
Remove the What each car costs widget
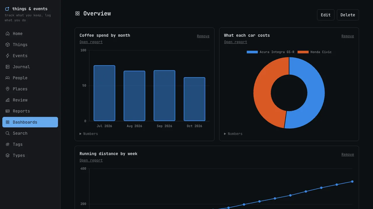(x=348, y=36)
